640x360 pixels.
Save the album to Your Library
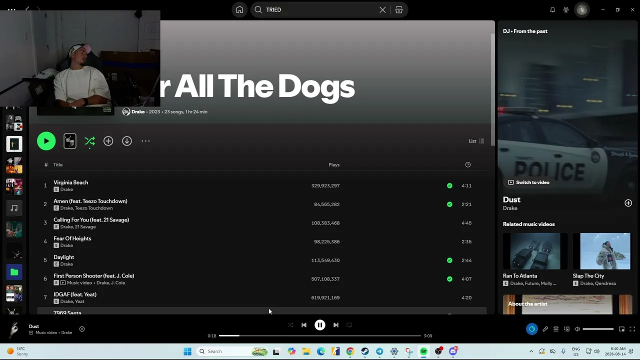click(x=108, y=141)
